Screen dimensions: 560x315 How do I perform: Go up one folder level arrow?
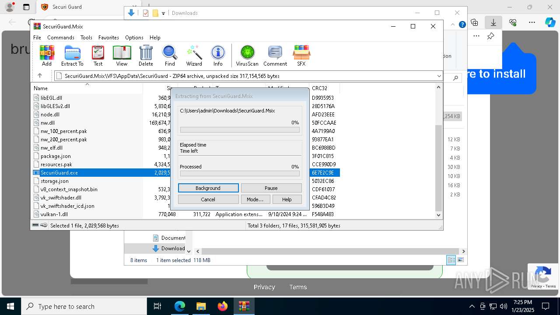[x=39, y=76]
